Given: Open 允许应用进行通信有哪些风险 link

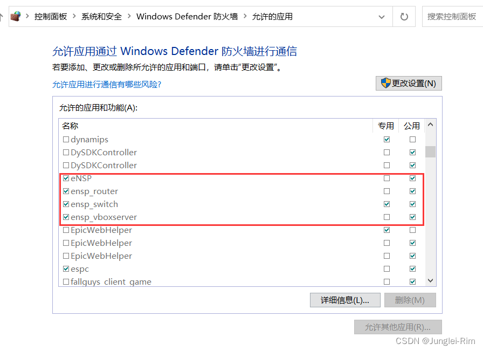Looking at the screenshot, I should (107, 84).
